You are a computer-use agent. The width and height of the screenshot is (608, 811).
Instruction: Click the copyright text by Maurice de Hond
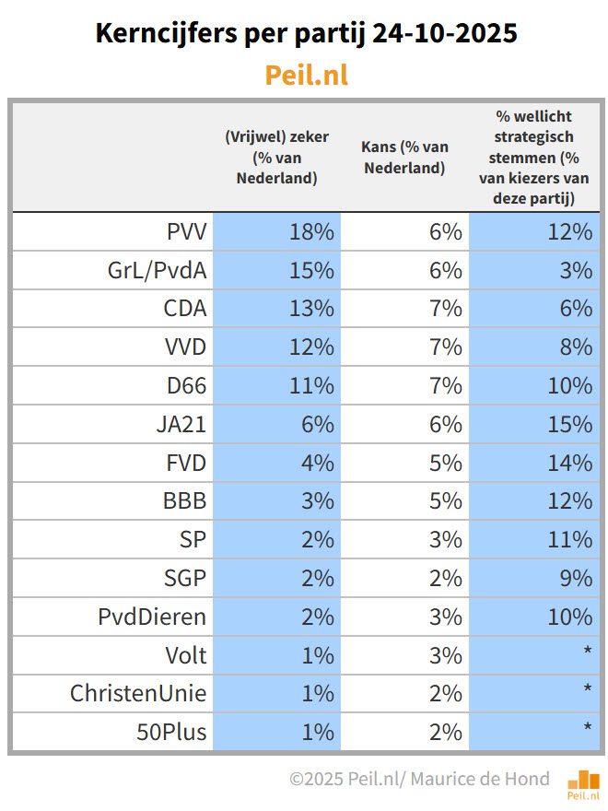click(419, 779)
